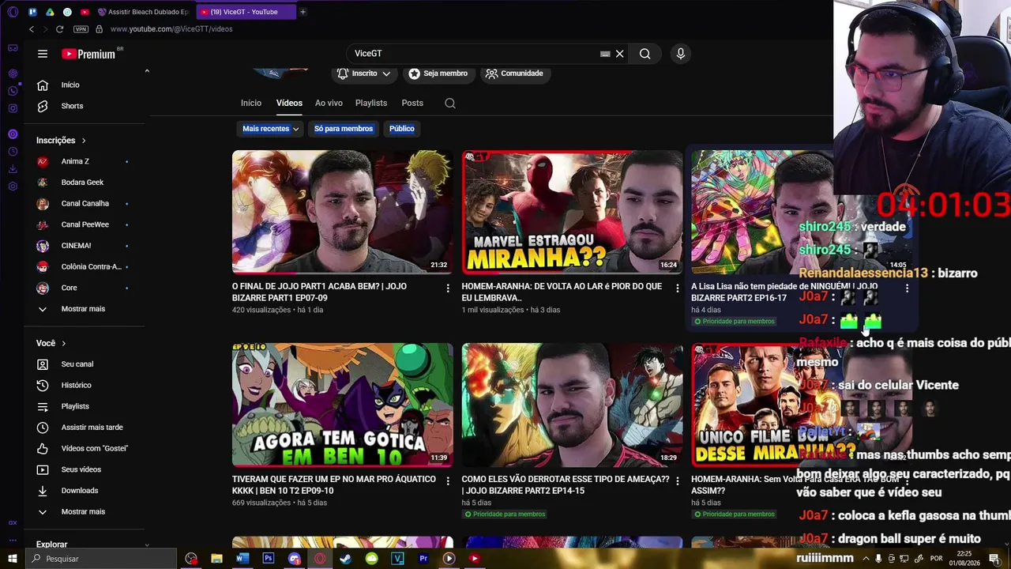The image size is (1011, 569).
Task: Open a new browser tab
Action: point(303,12)
